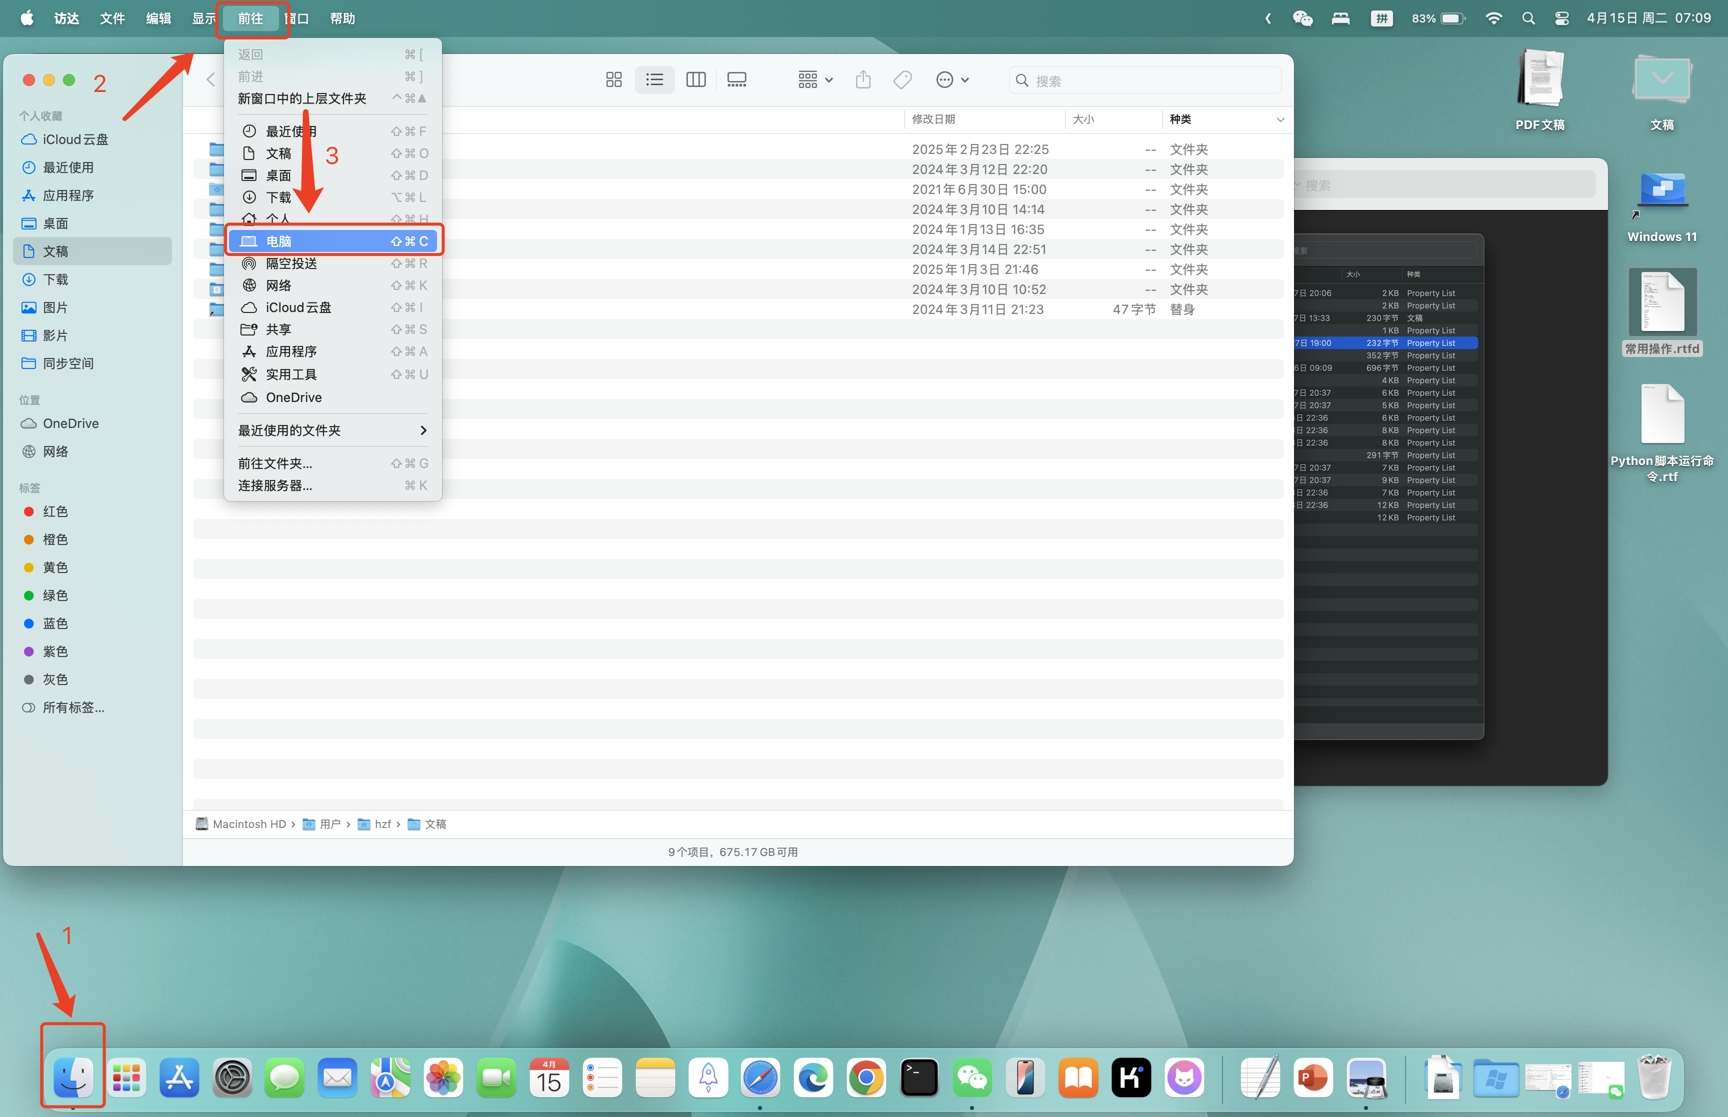Switch to column view in Finder toolbar
Image resolution: width=1728 pixels, height=1117 pixels.
[695, 80]
